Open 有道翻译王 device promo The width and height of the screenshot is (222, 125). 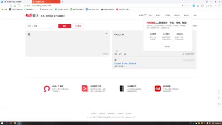point(130,89)
